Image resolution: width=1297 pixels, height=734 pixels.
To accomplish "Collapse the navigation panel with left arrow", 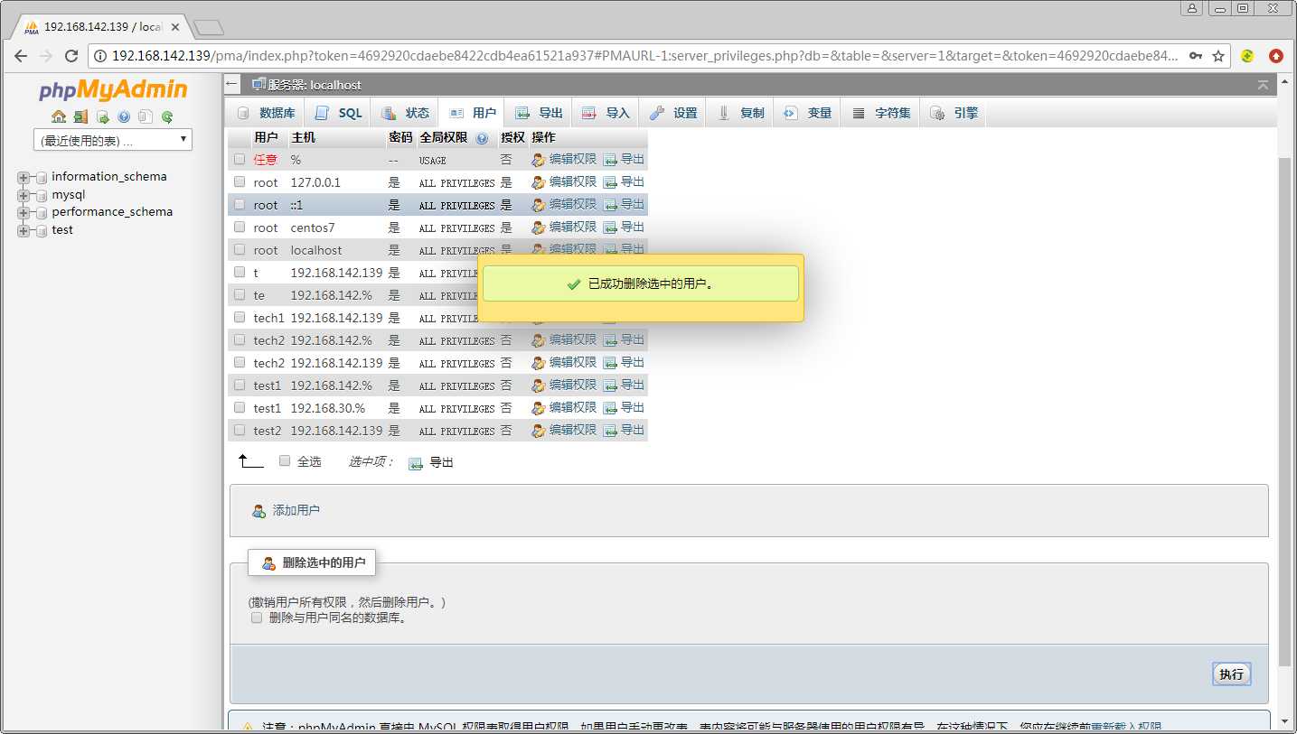I will point(232,84).
